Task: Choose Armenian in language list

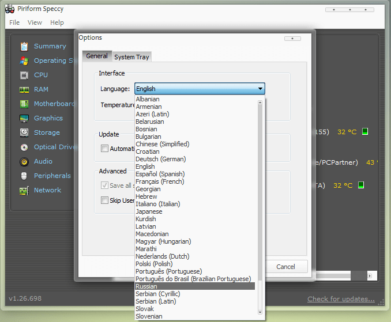Action: coord(195,107)
